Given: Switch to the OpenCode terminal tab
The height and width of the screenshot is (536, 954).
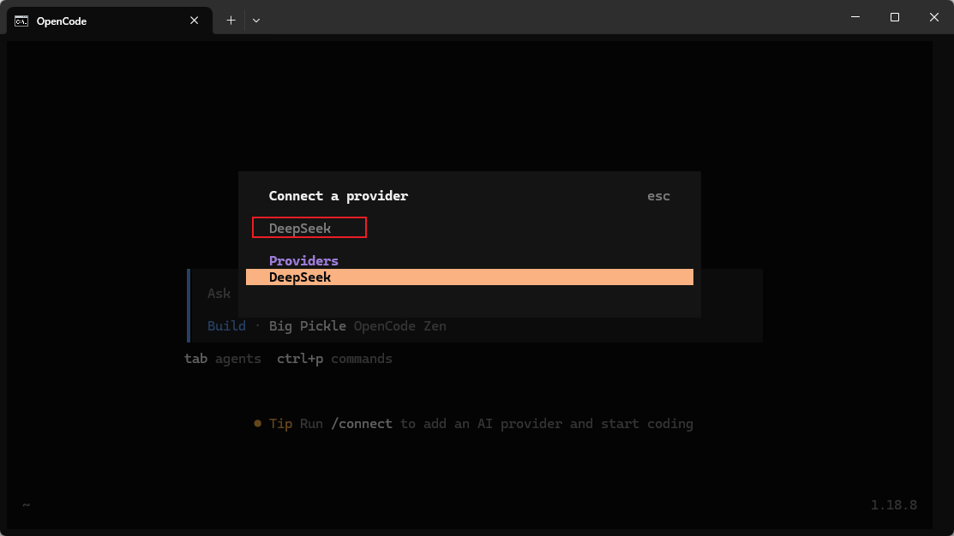Looking at the screenshot, I should pyautogui.click(x=110, y=21).
